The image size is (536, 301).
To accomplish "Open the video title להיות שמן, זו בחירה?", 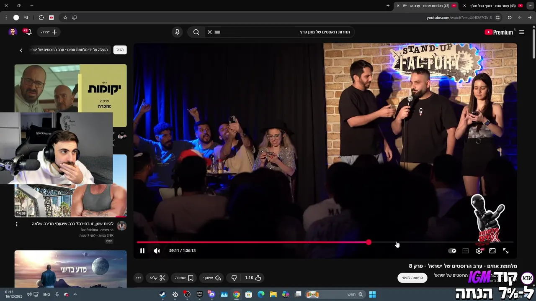I will pos(72,224).
